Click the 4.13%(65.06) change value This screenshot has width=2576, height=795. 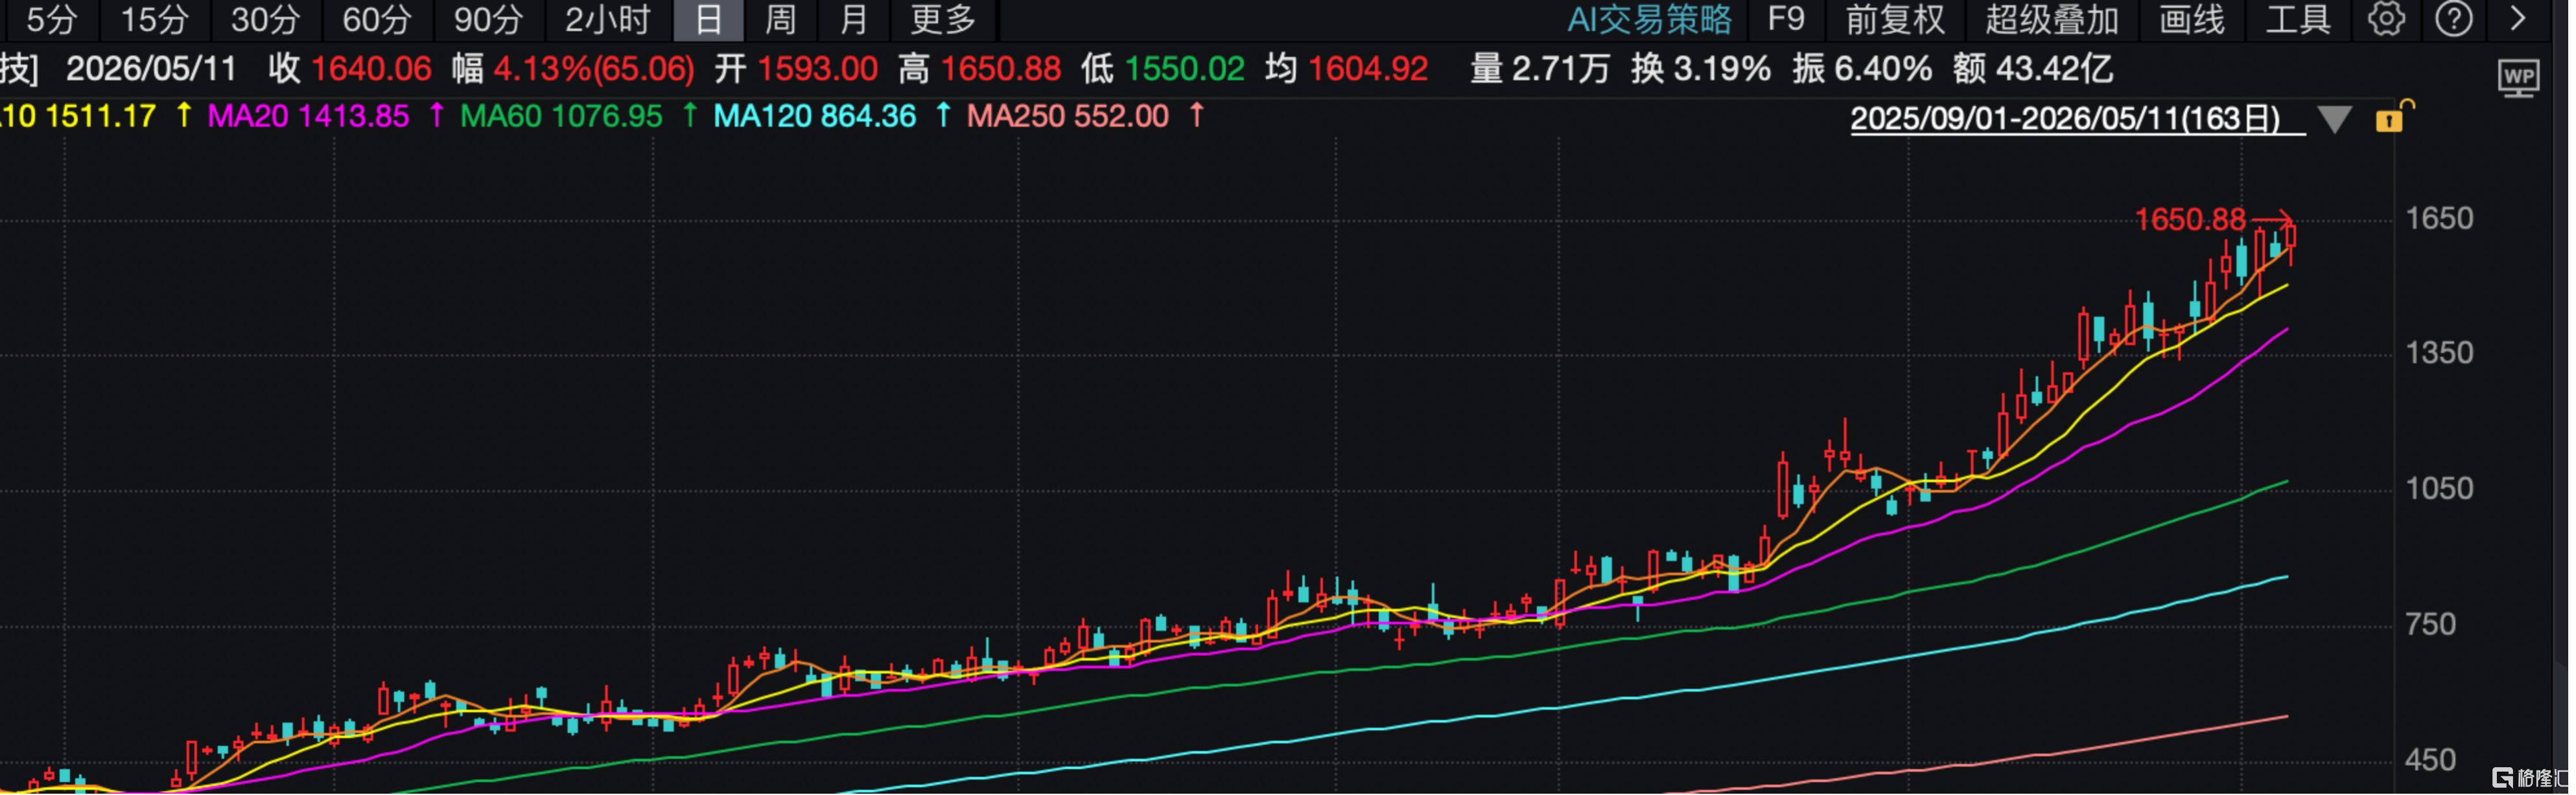tap(594, 69)
